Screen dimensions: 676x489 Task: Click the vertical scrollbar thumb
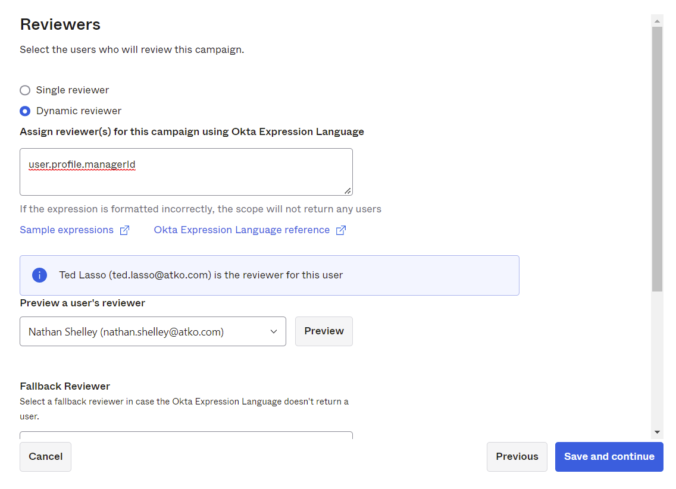point(657,158)
